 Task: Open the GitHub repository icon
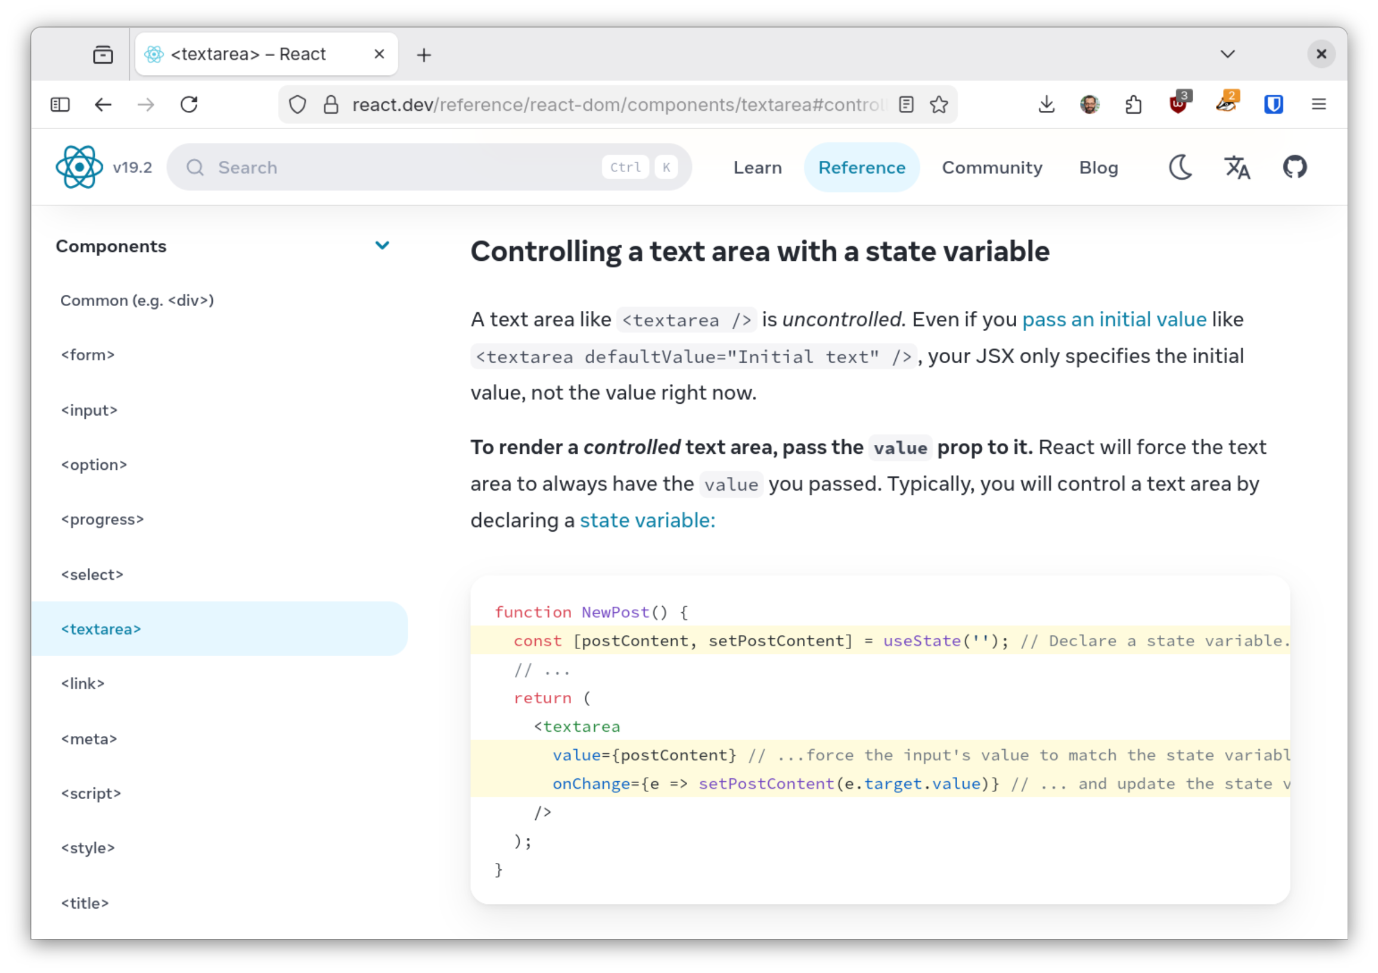[1295, 167]
